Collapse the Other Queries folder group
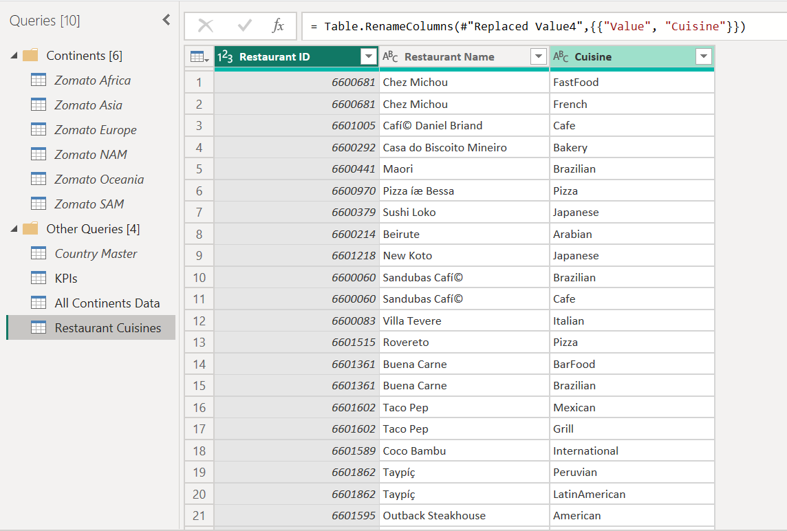 click(14, 229)
